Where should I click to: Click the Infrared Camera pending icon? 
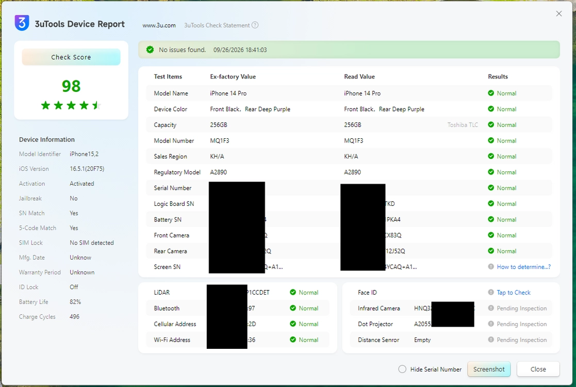point(491,308)
